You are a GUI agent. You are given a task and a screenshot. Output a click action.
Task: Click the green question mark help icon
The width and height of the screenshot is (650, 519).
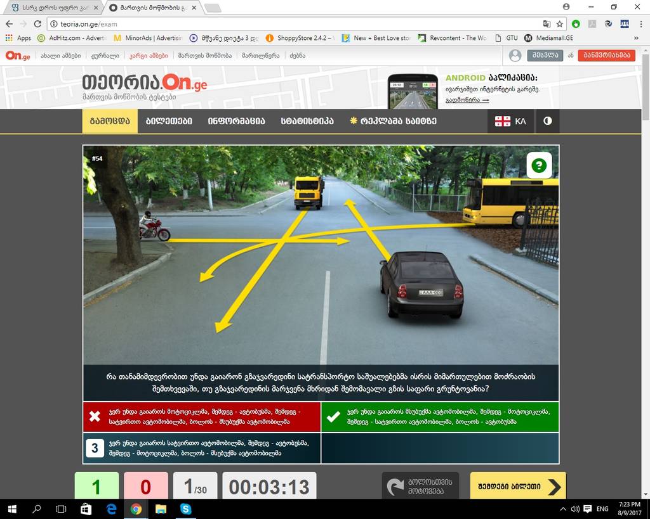point(539,165)
